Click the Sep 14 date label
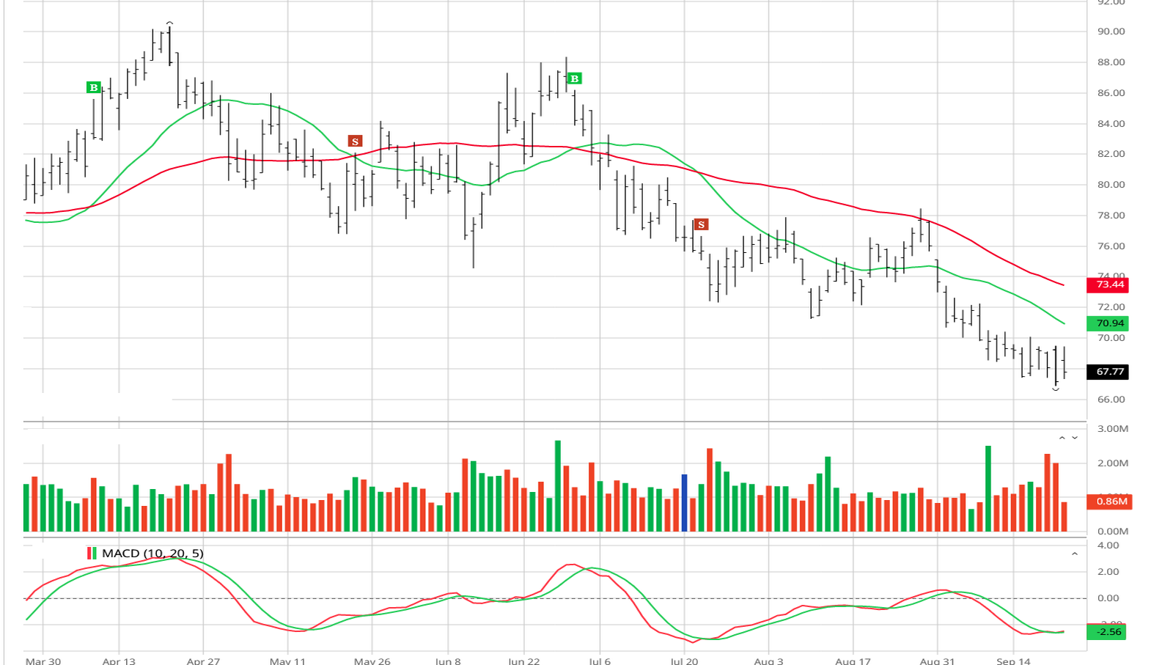Screen dimensions: 1173x665 pyautogui.click(x=1013, y=661)
